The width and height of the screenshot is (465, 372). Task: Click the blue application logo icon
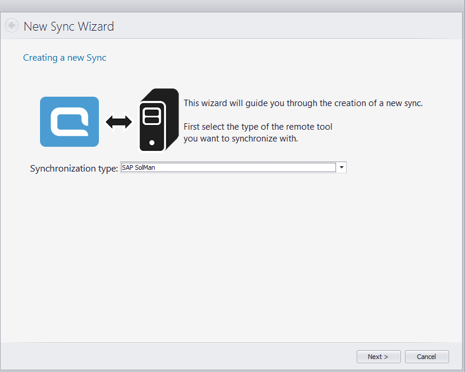69,121
